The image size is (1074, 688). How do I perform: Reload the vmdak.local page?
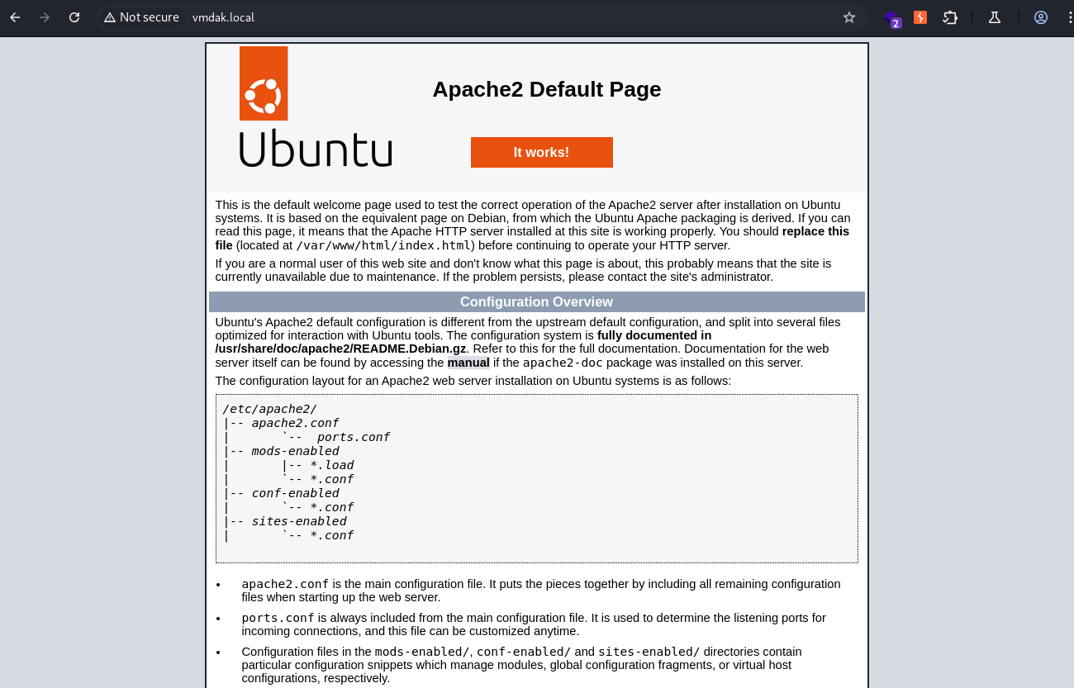pos(74,17)
